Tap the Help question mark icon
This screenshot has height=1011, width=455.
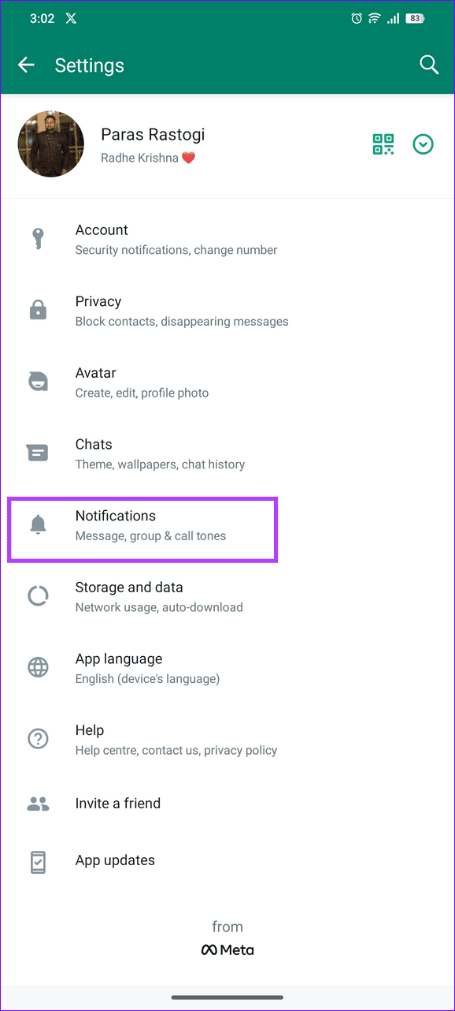click(37, 739)
